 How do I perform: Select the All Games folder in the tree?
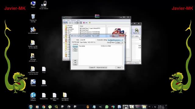click(70, 26)
